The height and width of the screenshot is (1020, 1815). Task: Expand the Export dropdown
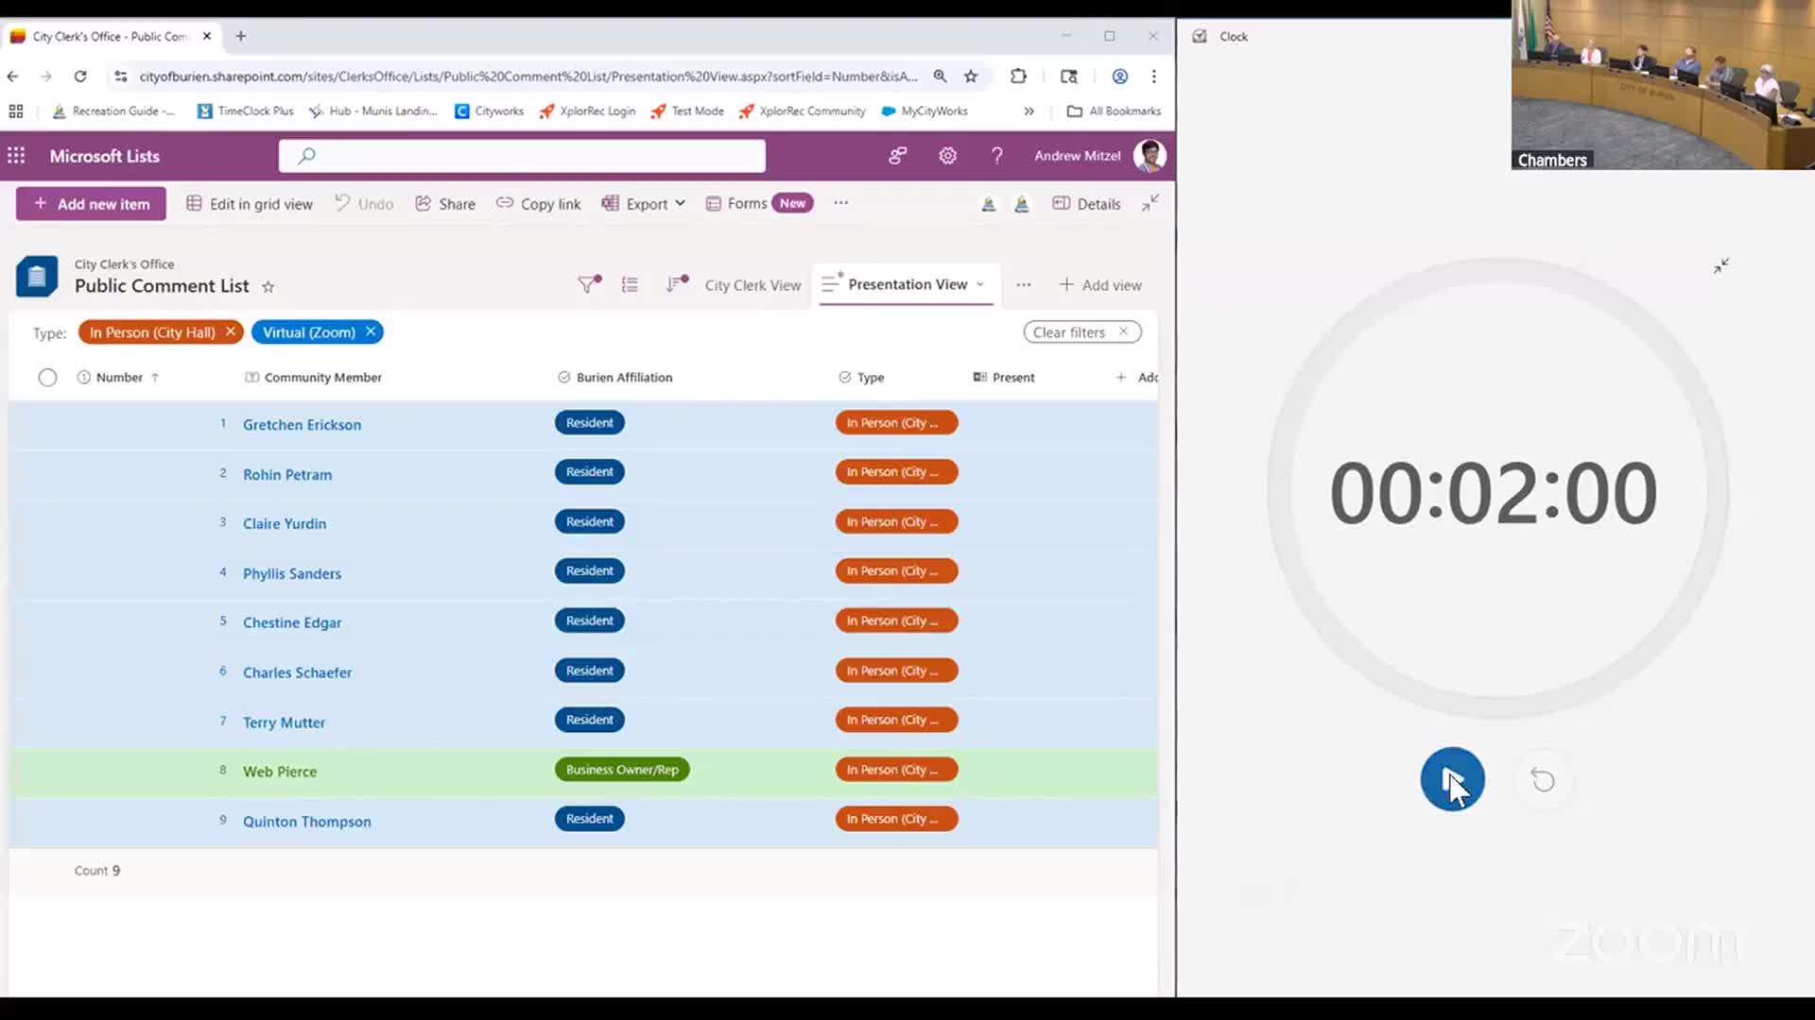[x=680, y=203]
